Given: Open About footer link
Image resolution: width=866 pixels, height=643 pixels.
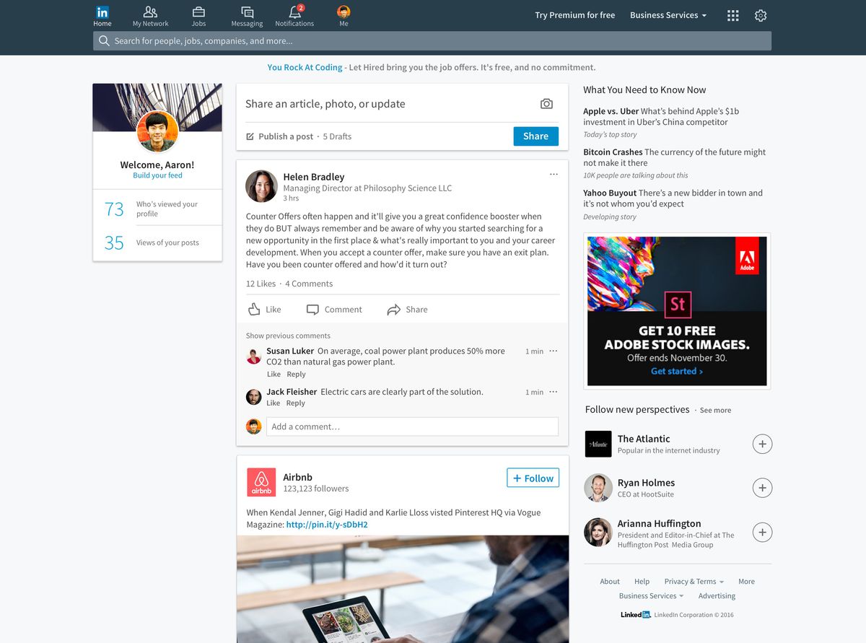Looking at the screenshot, I should (610, 582).
